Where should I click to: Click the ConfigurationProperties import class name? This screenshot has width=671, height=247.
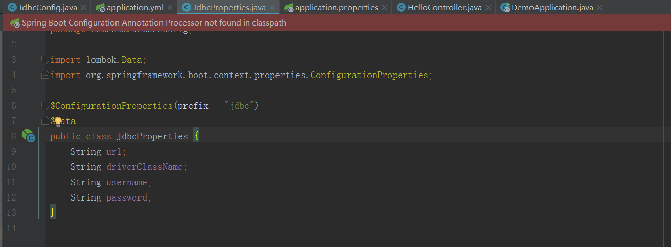click(x=369, y=75)
